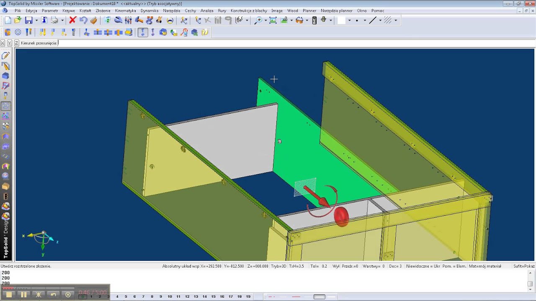Open the point style dropdown arrow

click(x=365, y=20)
